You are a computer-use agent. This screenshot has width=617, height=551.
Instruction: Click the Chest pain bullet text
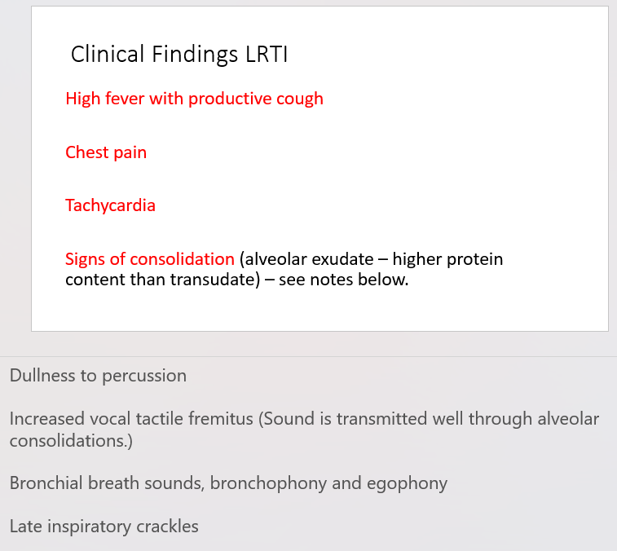coord(106,152)
